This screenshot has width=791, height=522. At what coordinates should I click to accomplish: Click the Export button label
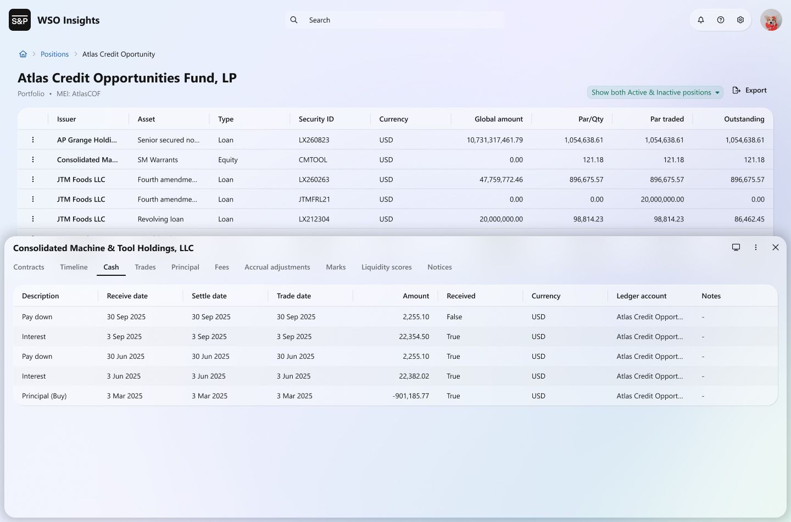756,90
